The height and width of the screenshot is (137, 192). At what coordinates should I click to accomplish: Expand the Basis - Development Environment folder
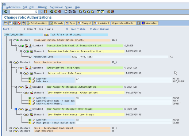tap(11, 128)
